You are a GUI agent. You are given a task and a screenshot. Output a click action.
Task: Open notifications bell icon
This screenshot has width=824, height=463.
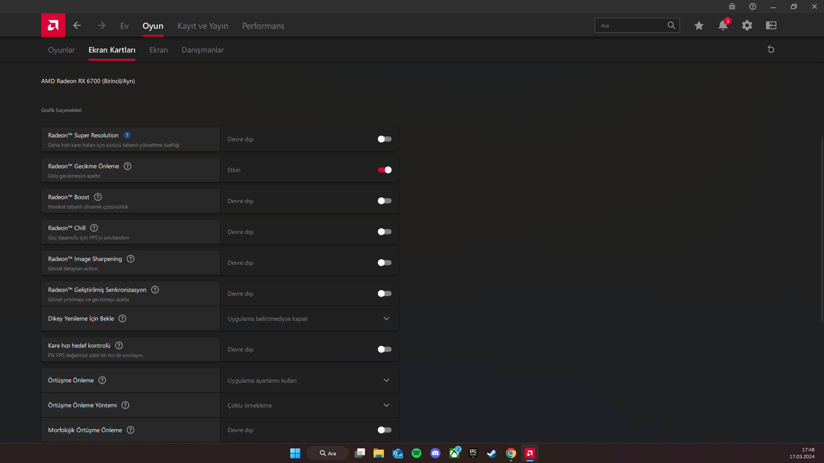(723, 25)
